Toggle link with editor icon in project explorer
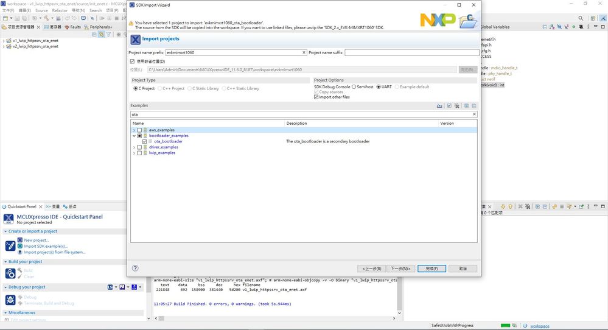The width and height of the screenshot is (608, 330). point(102,35)
